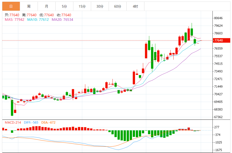
Task: Click the MA5: 77942 legend value
Action: (14, 20)
